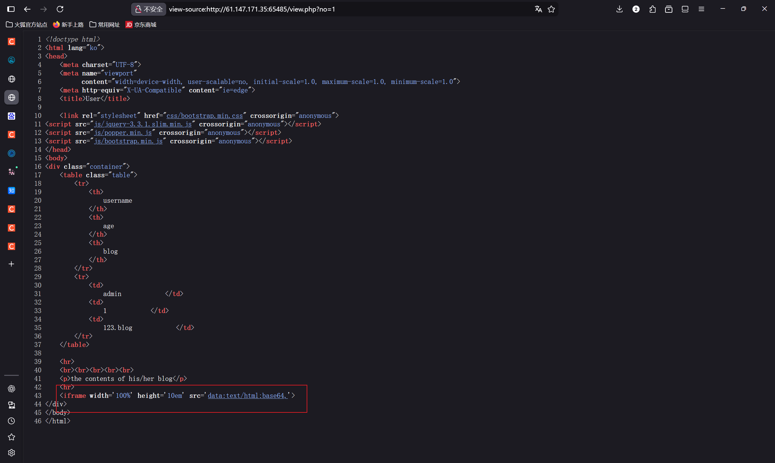The width and height of the screenshot is (775, 463).
Task: Open the css/bootstrap.min.css source link
Action: 204,116
